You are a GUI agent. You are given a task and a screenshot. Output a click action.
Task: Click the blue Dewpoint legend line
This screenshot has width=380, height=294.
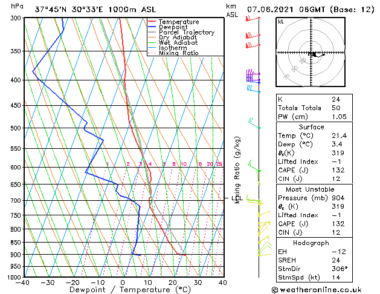pyautogui.click(x=152, y=27)
